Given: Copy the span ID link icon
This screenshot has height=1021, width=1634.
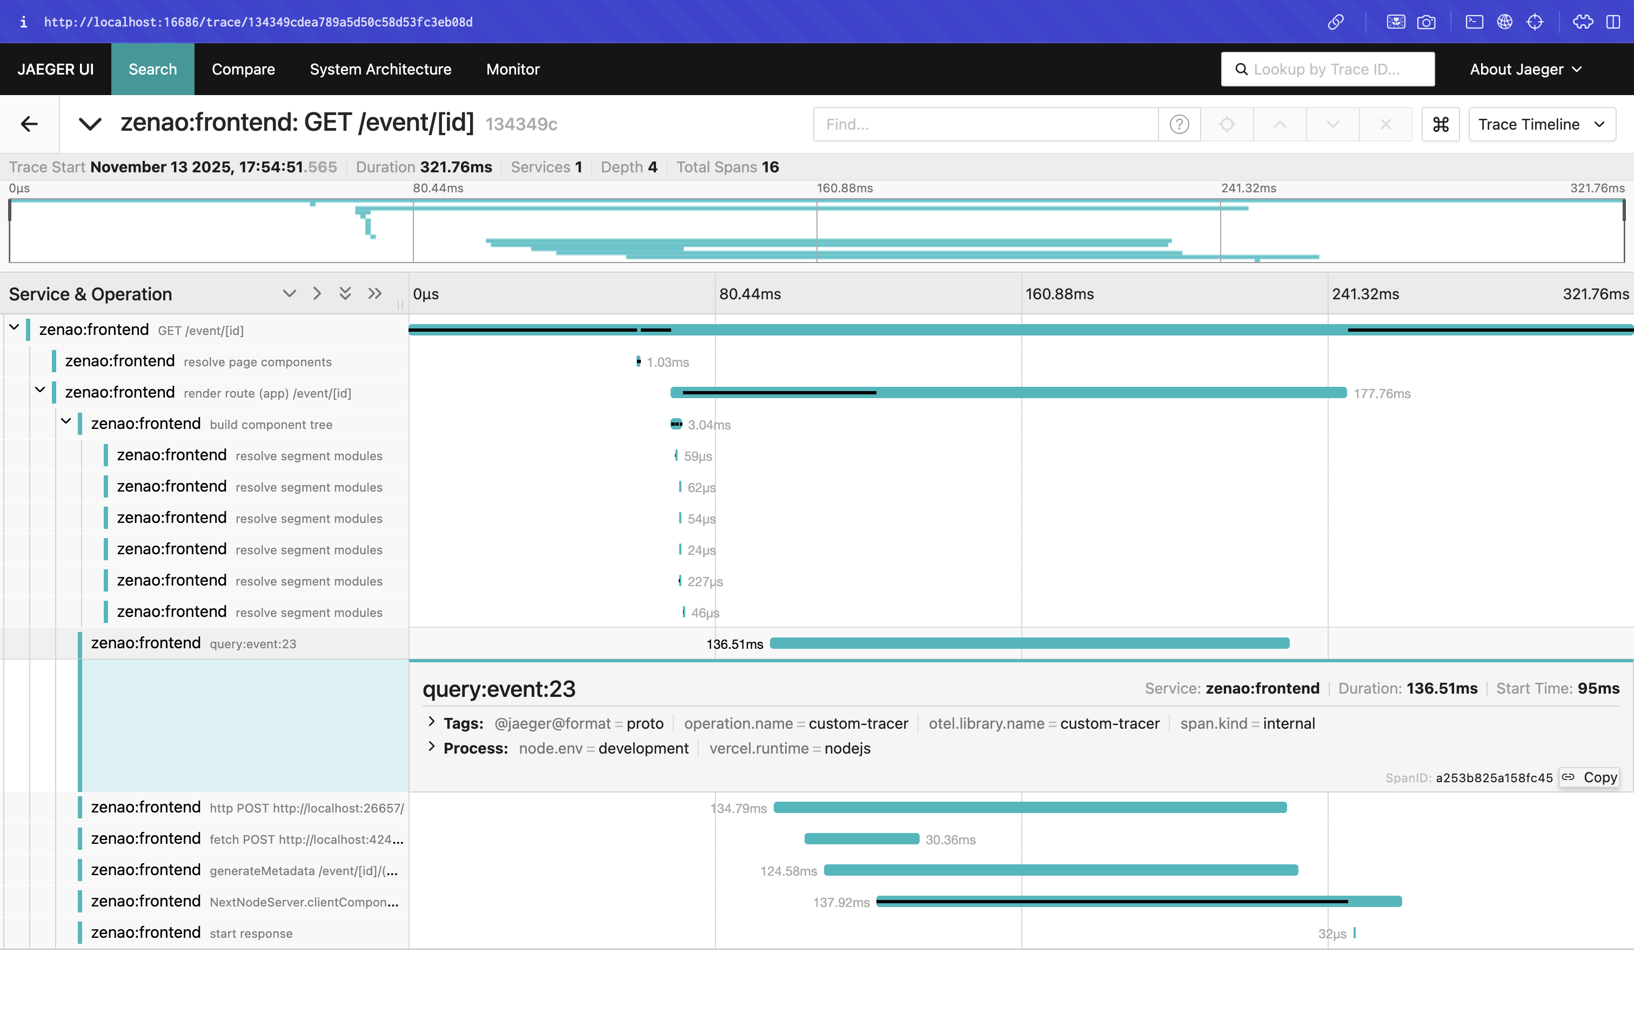Looking at the screenshot, I should (1568, 777).
